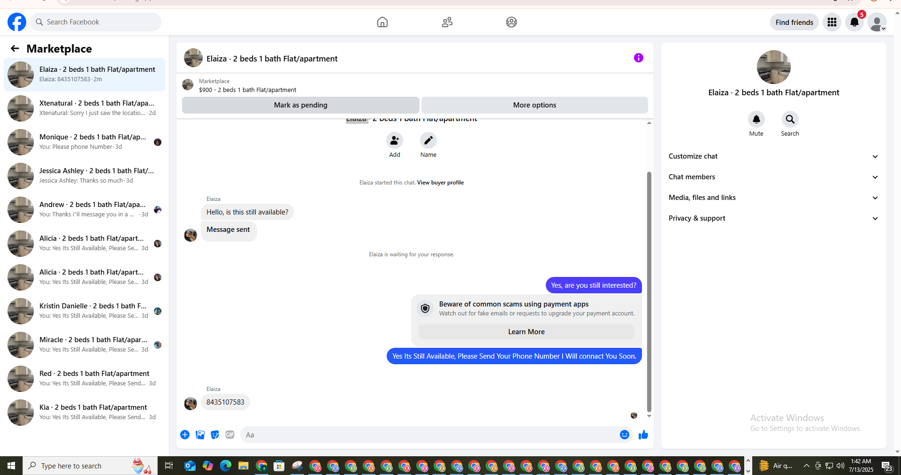
Task: Open the Red conversation
Action: (84, 379)
